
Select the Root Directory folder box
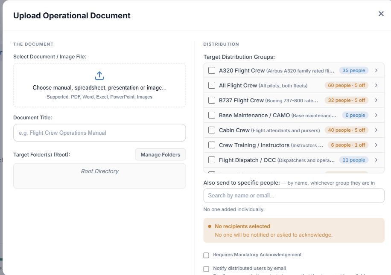click(99, 176)
